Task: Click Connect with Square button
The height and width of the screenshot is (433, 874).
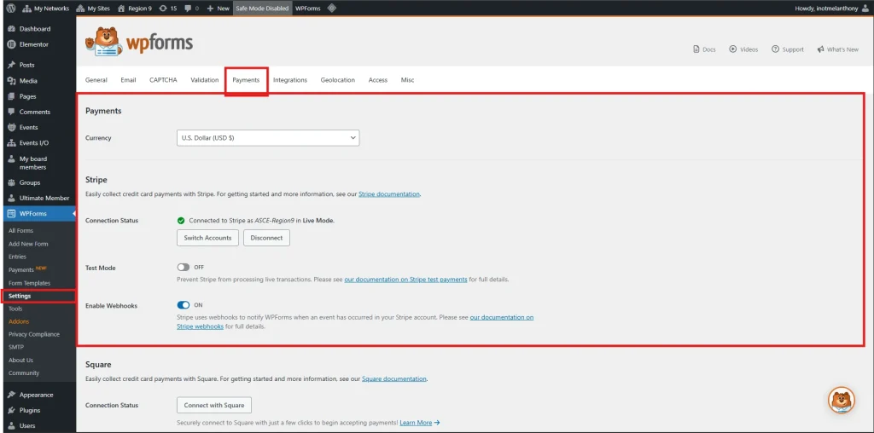Action: pos(214,405)
